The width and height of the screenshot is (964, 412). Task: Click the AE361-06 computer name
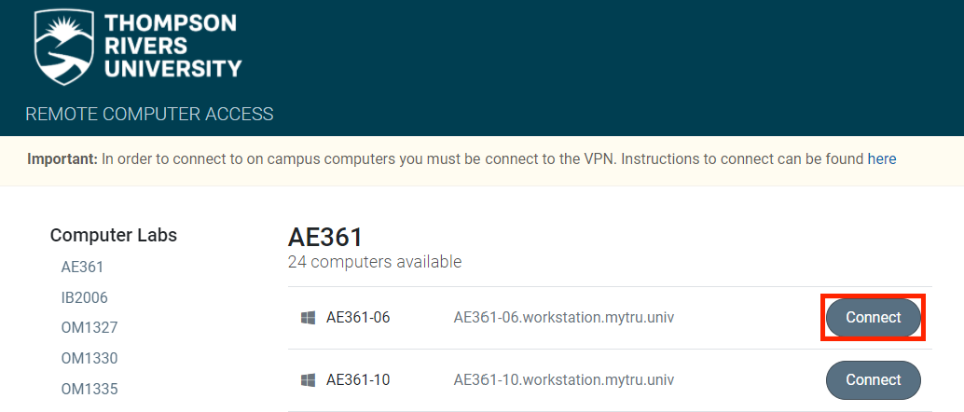point(358,318)
